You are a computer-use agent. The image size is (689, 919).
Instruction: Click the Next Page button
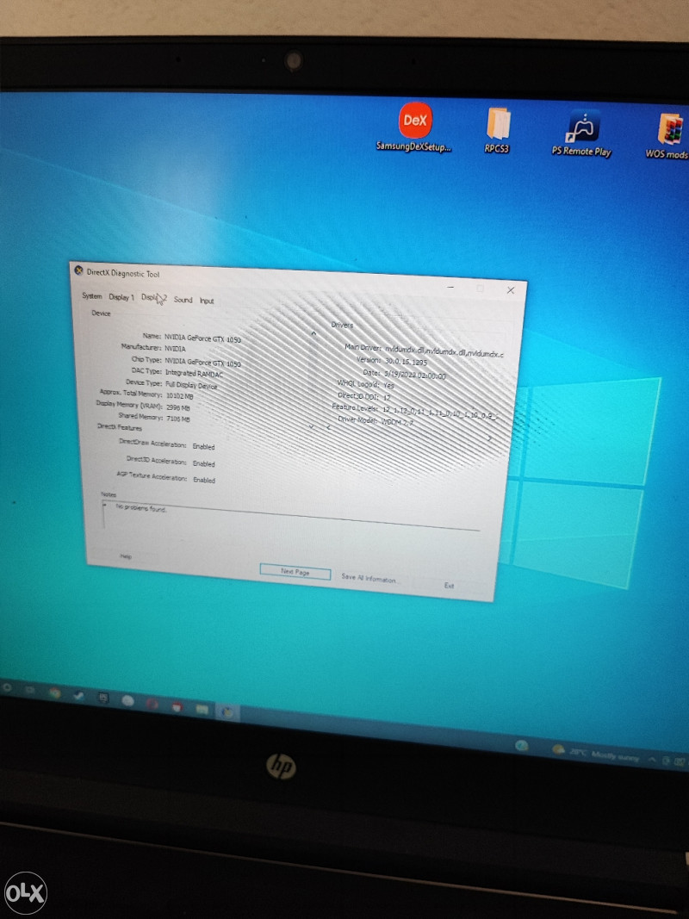tap(295, 571)
